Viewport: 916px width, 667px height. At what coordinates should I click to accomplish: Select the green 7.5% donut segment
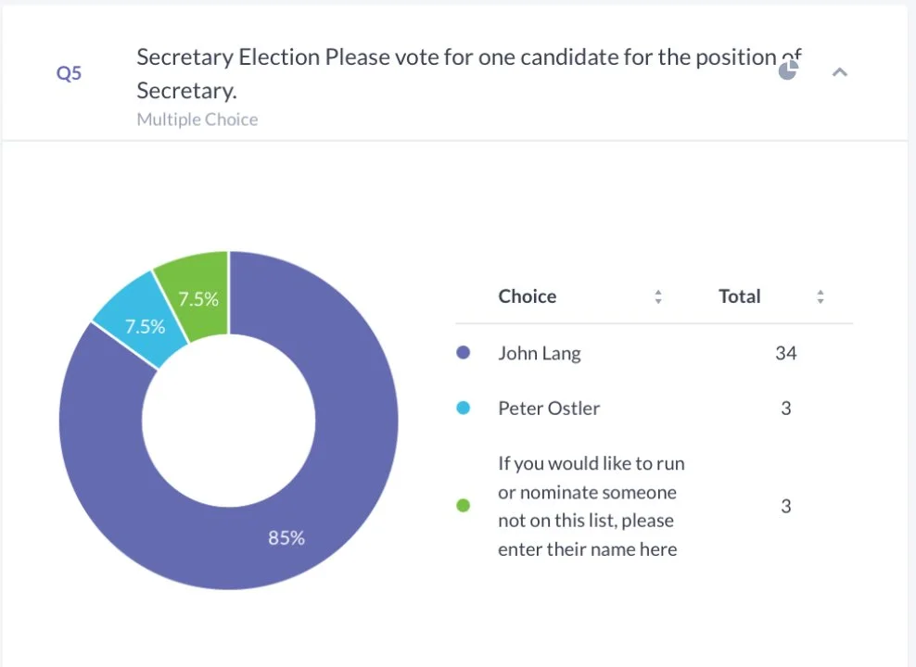pyautogui.click(x=197, y=287)
